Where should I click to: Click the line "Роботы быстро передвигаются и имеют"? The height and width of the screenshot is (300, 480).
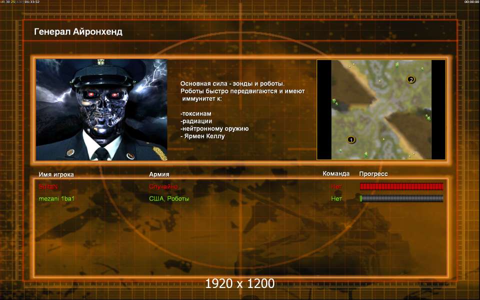click(x=242, y=91)
